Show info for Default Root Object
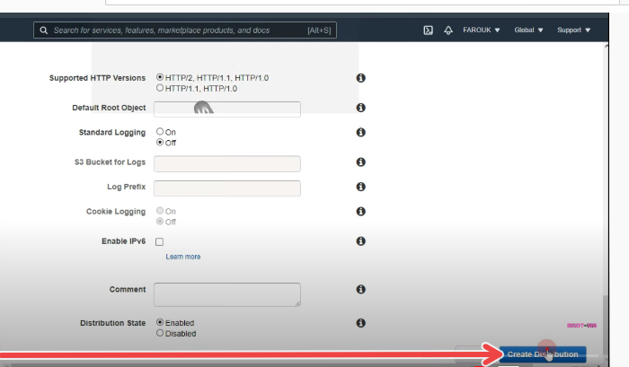The image size is (629, 367). pyautogui.click(x=360, y=108)
